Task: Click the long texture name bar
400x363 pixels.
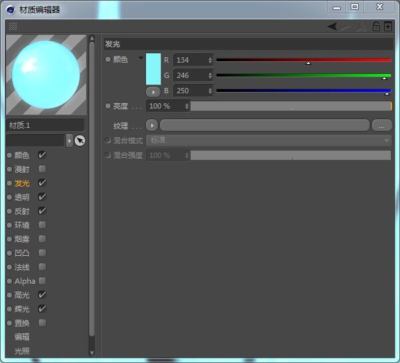Action: click(x=265, y=125)
